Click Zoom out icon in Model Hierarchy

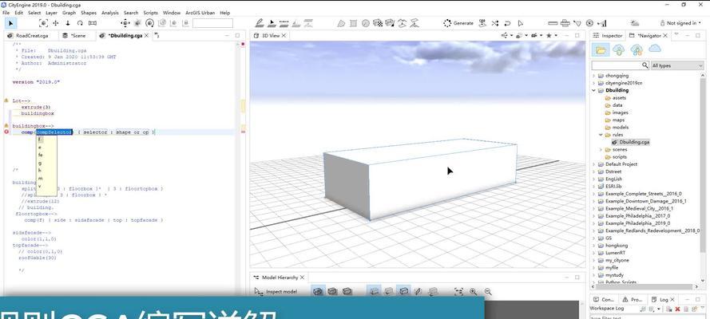click(x=488, y=291)
